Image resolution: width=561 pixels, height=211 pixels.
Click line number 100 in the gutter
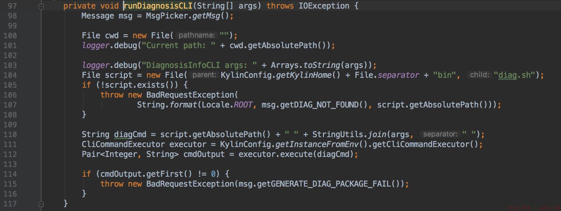point(10,36)
